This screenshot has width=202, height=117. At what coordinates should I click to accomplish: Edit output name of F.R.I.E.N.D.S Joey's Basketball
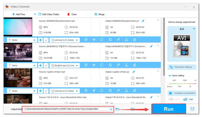(151, 97)
